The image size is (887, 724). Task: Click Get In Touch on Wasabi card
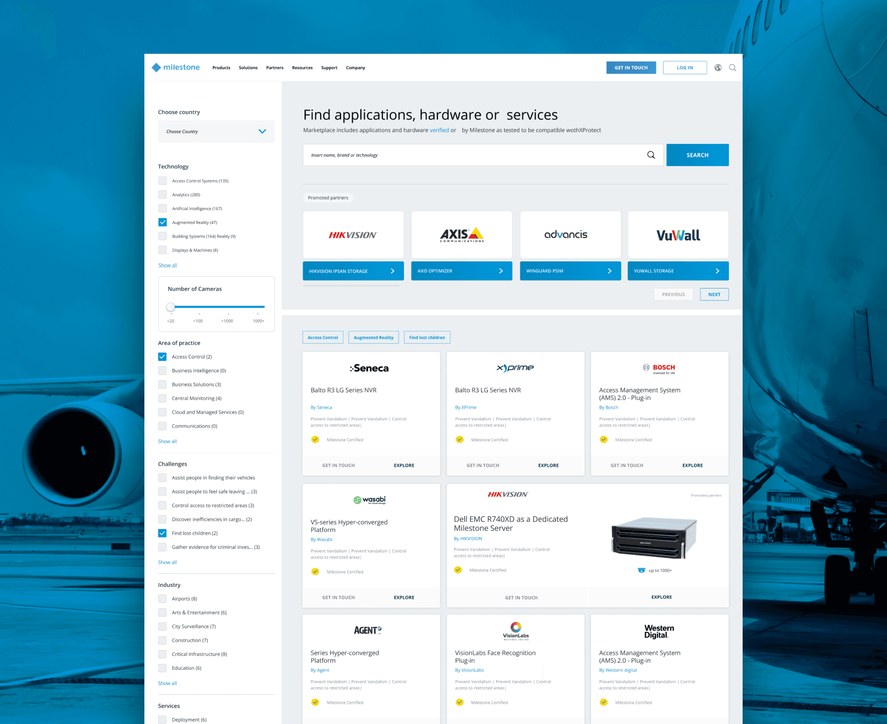339,597
